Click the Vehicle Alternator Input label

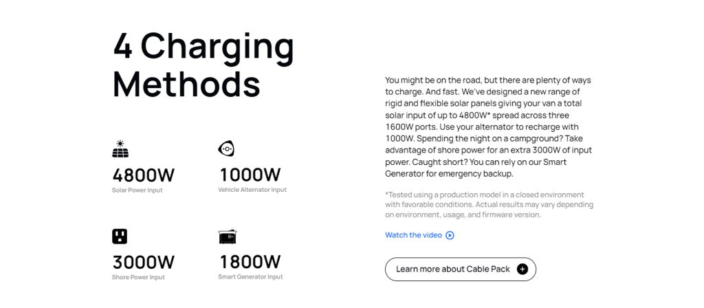(252, 190)
